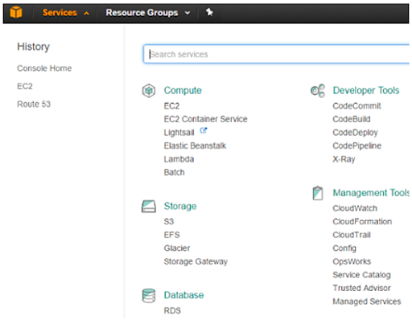Click the pin shortcut icon in top bar
This screenshot has height=324, width=412.
point(209,12)
